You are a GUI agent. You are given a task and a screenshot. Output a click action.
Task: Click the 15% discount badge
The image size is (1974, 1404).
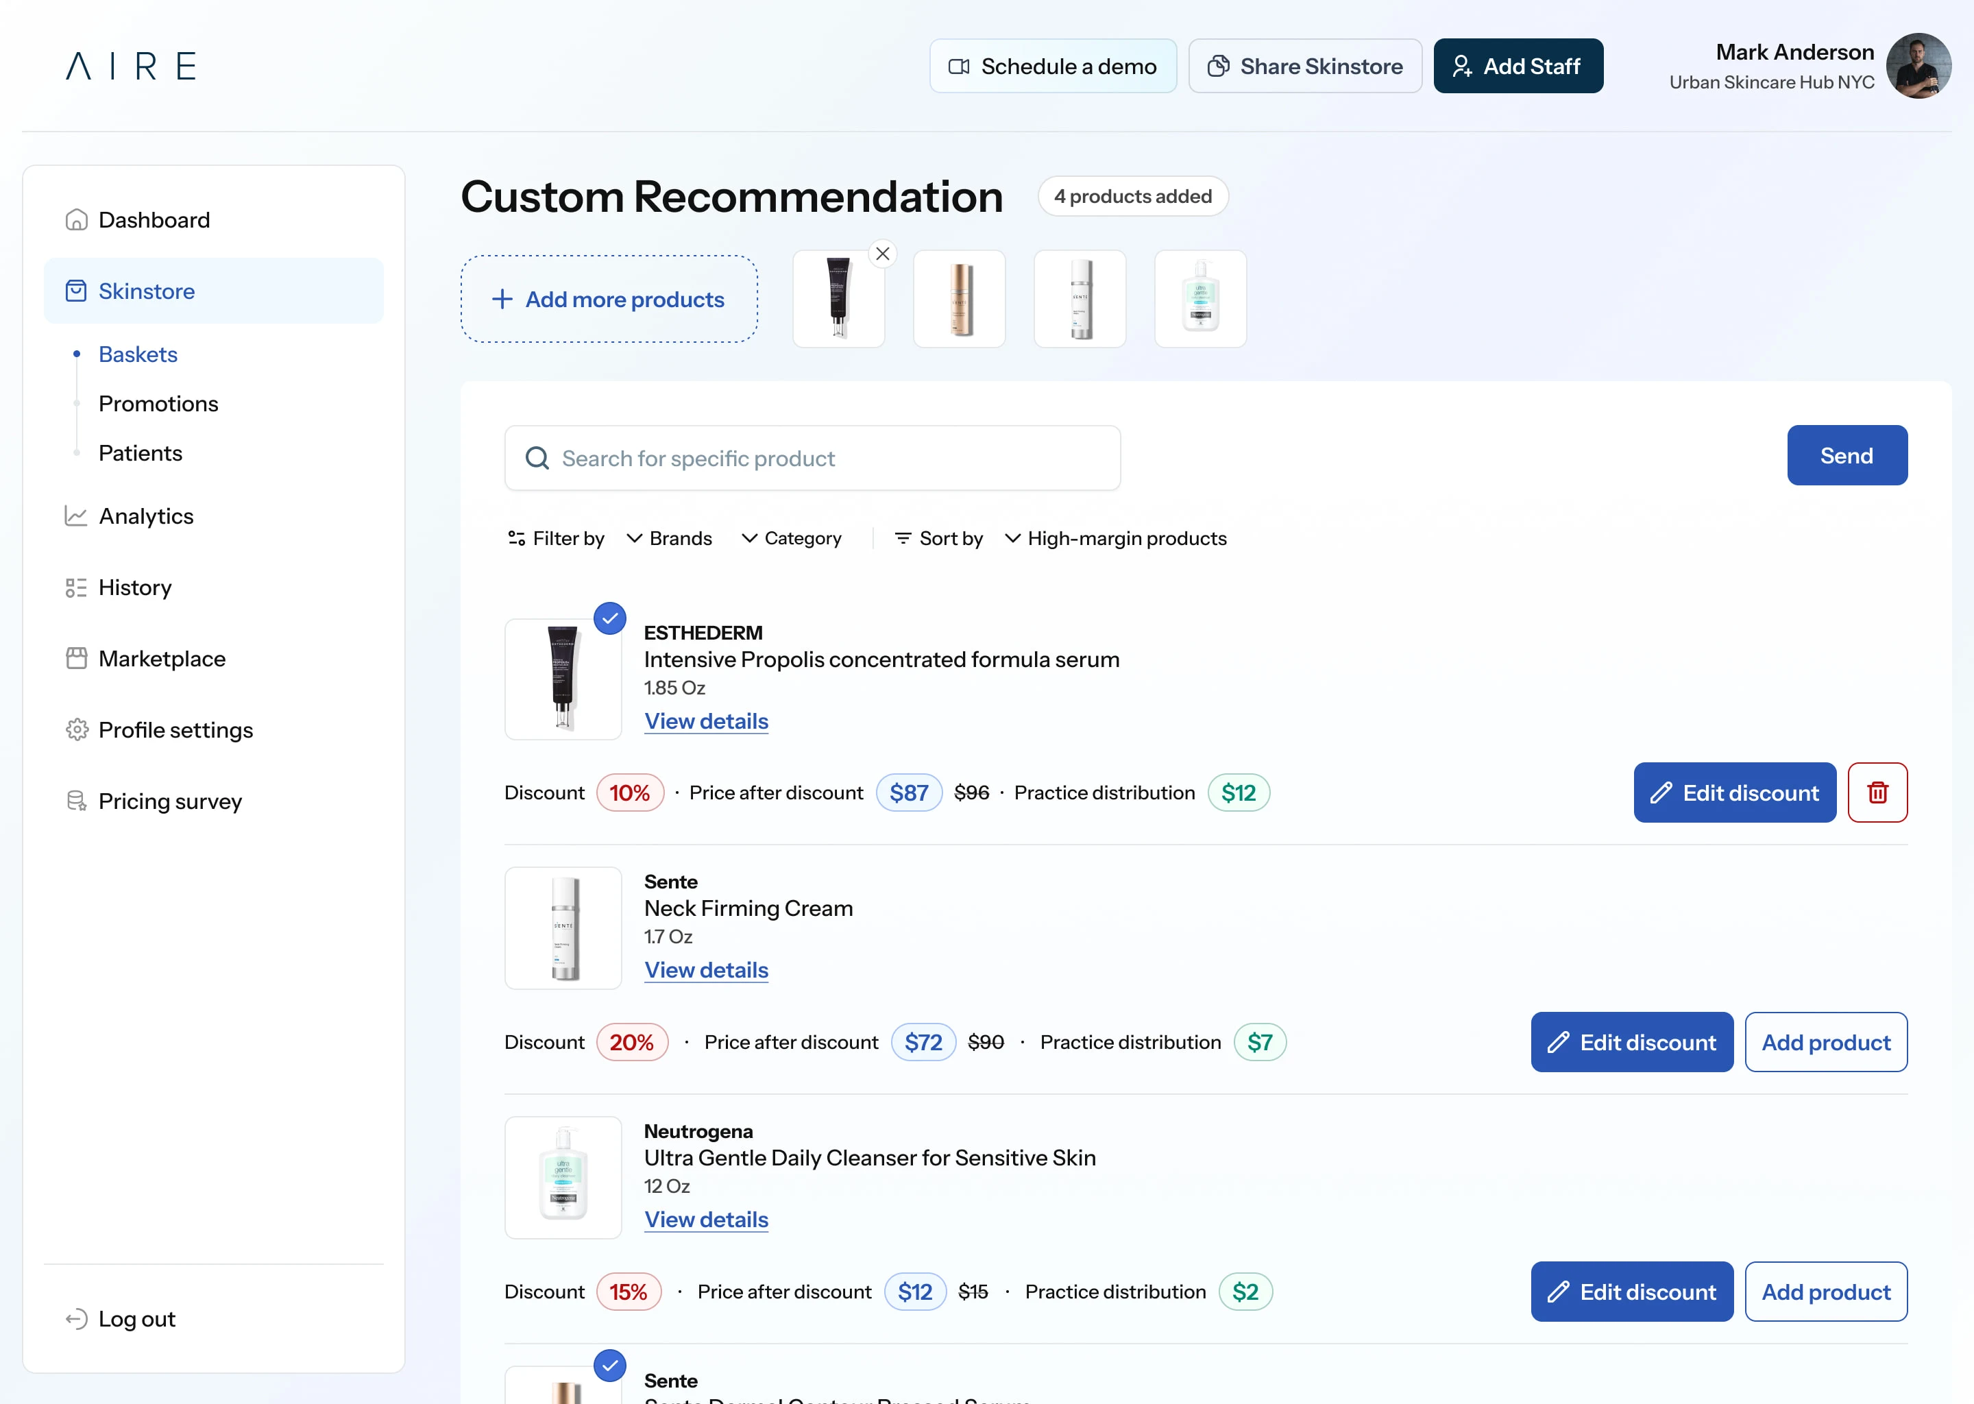coord(629,1292)
